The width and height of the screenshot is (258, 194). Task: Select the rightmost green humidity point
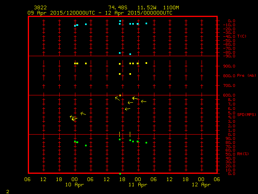point(146,143)
